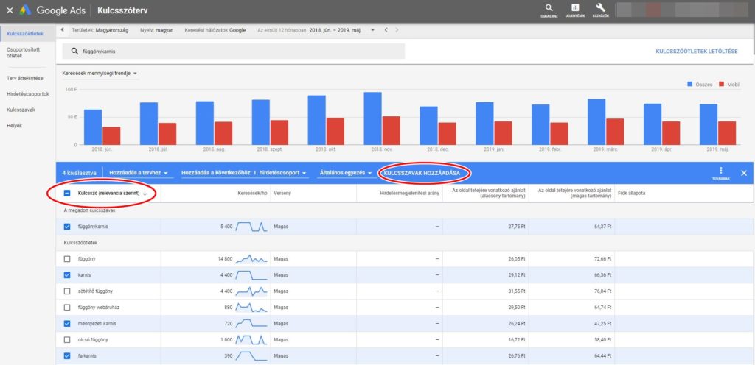755x365 pixels.
Task: Open Általános egyezés match type dropdown
Action: click(348, 173)
